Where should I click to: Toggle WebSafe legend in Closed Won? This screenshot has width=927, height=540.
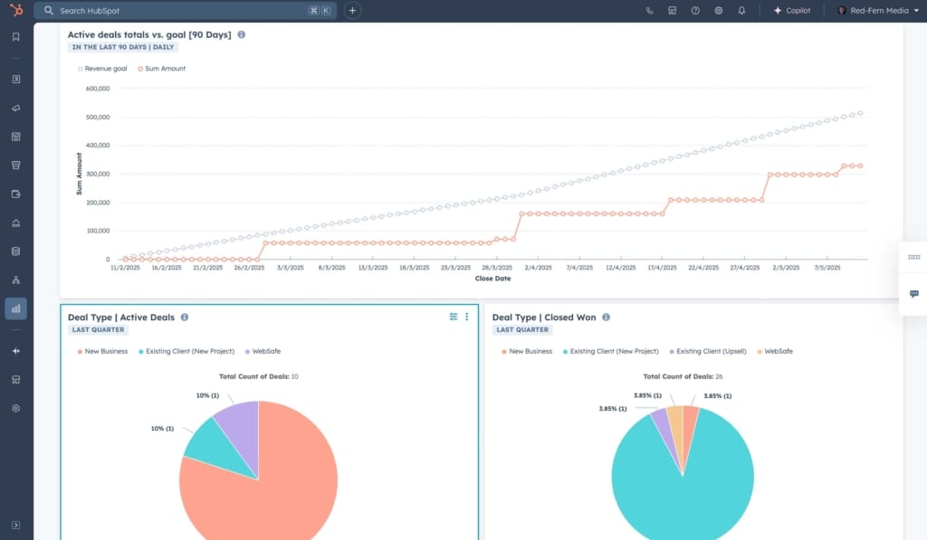(x=775, y=351)
